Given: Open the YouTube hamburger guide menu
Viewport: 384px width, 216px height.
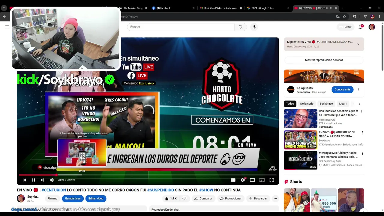Looking at the screenshot, I should click(x=7, y=27).
